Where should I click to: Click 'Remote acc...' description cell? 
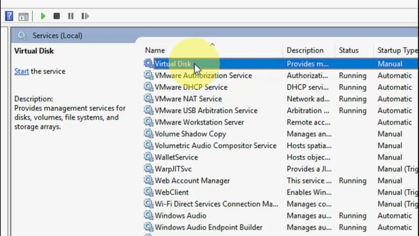[308, 123]
